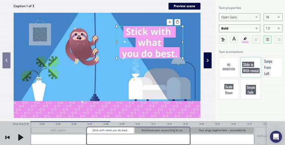Select Simple Fade animation
285x145 pixels.
(x=251, y=89)
